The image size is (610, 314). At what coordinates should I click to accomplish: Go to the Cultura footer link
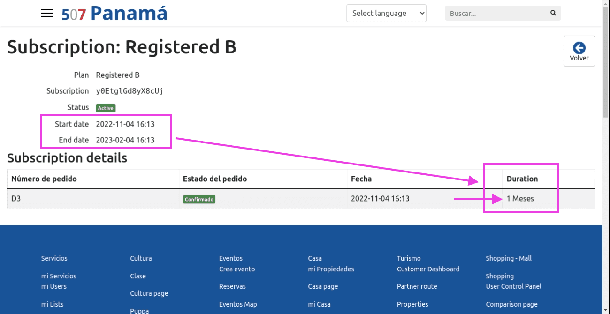coord(141,258)
